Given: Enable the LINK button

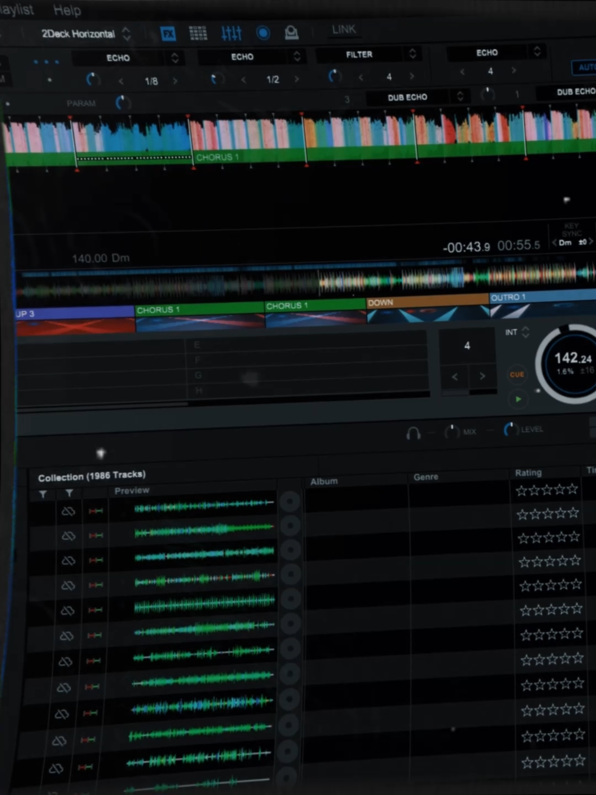Looking at the screenshot, I should [x=344, y=29].
